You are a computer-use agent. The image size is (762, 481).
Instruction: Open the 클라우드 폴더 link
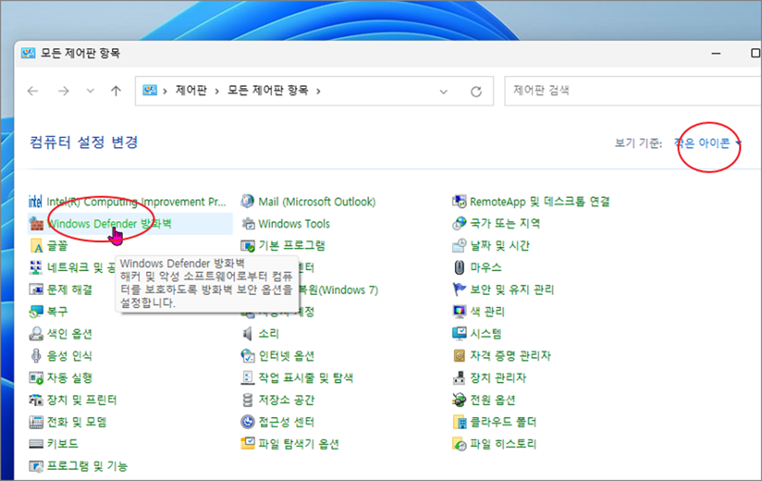503,421
